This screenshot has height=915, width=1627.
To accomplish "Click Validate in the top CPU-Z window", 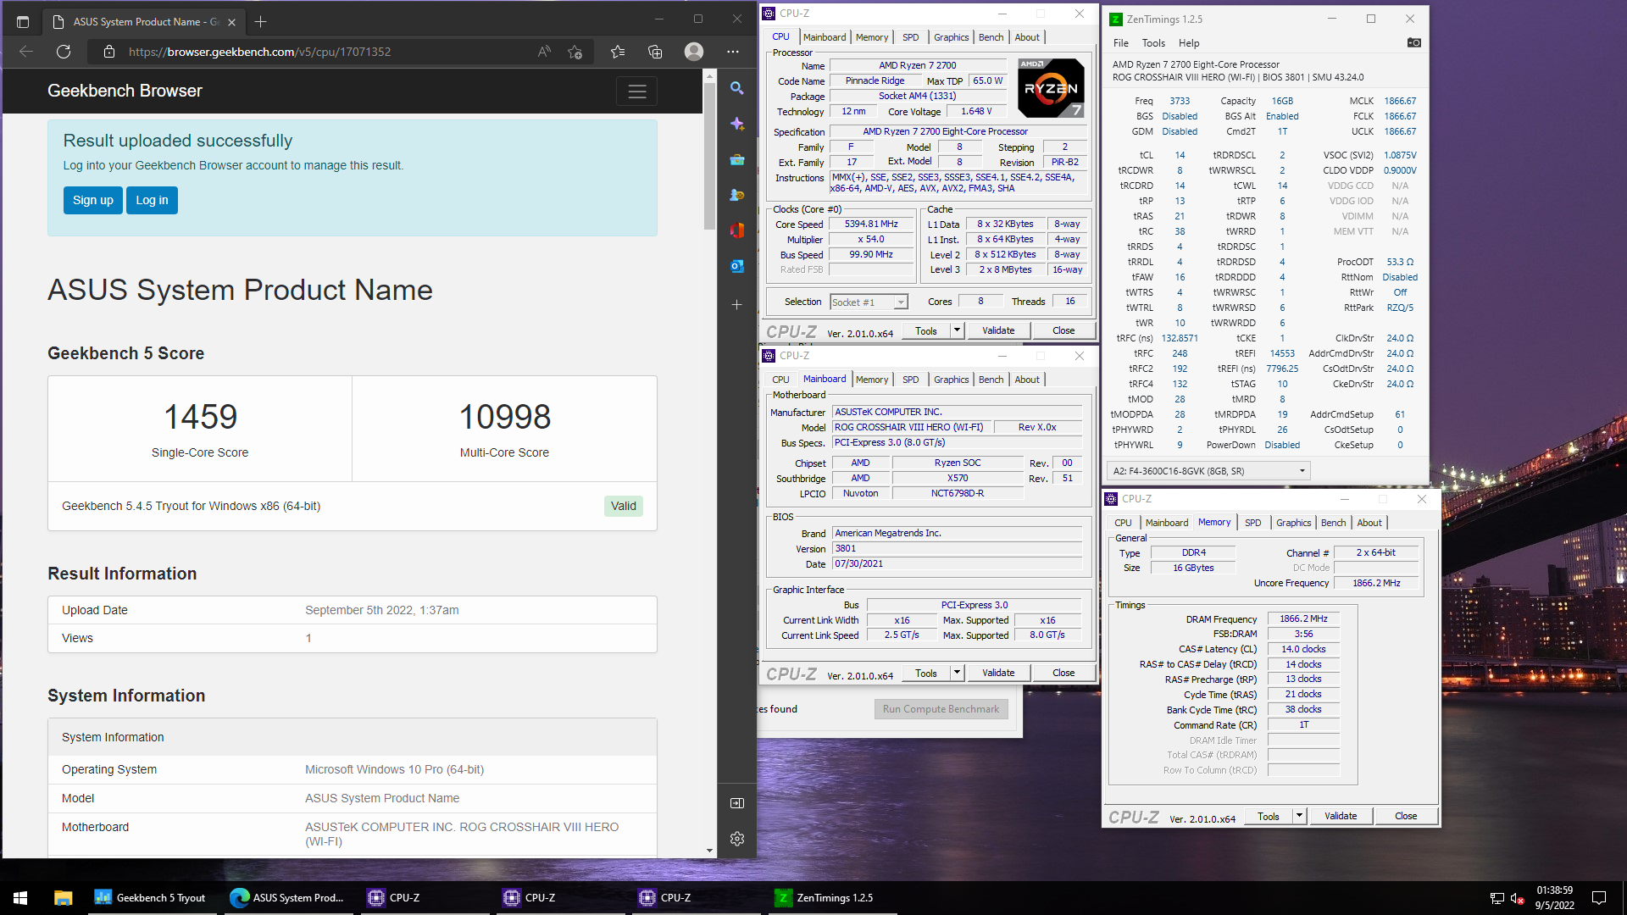I will [998, 330].
